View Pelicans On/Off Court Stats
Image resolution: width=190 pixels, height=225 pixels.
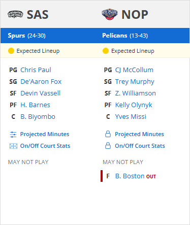[140, 146]
